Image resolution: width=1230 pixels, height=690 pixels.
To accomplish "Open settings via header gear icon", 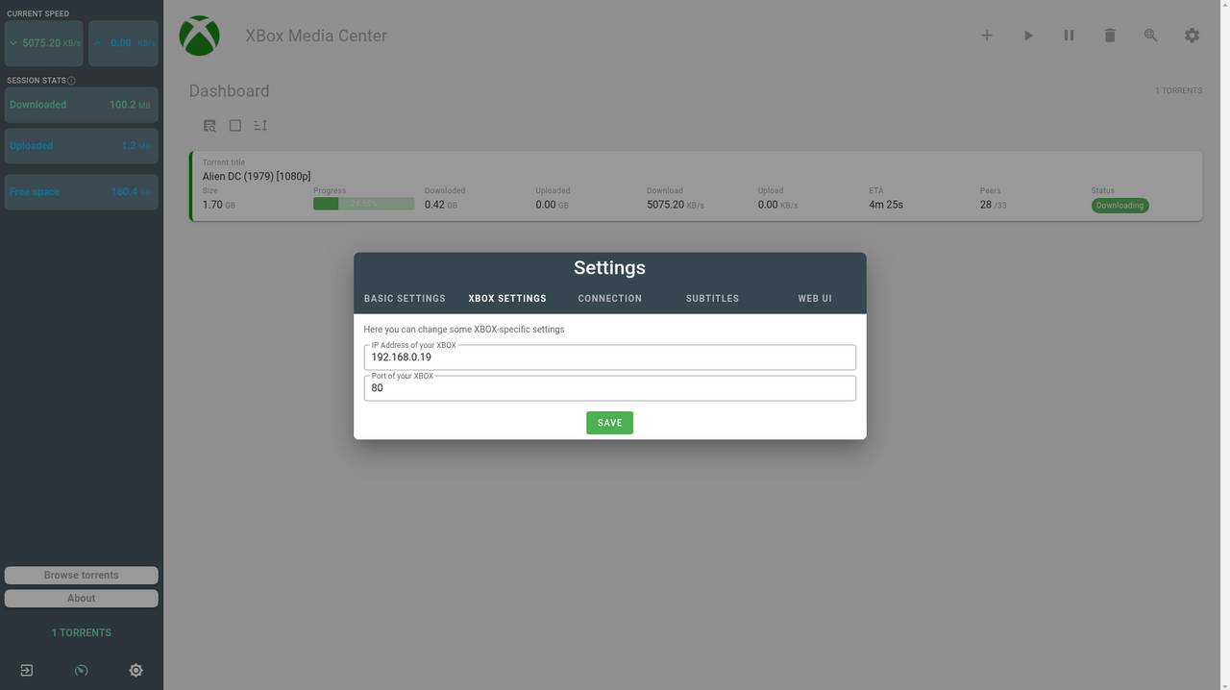I will coord(1193,36).
